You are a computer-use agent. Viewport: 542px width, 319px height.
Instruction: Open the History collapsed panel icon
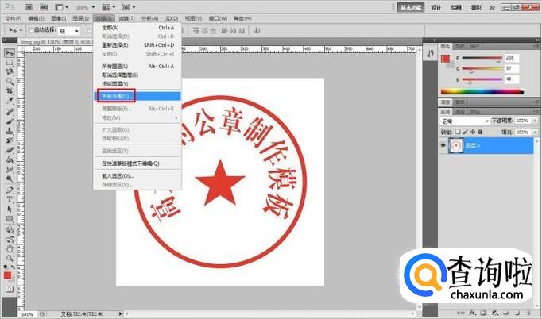click(431, 54)
